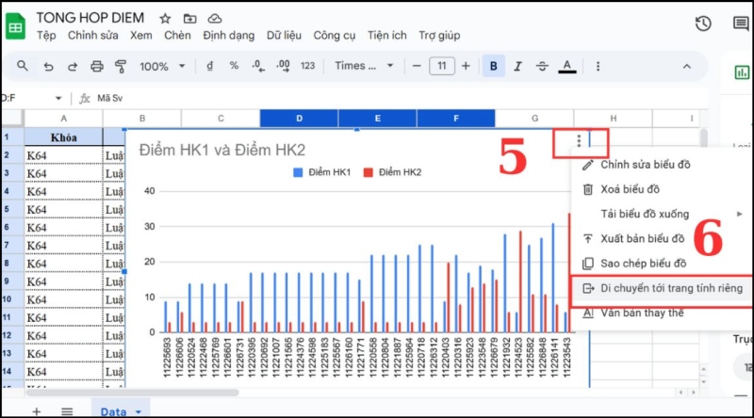This screenshot has height=418, width=754.
Task: Click the Khóa header cell
Action: [x=63, y=137]
